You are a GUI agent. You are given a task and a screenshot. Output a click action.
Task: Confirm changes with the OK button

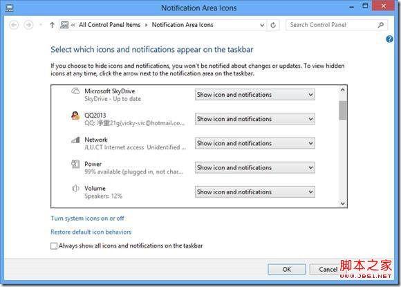286,269
